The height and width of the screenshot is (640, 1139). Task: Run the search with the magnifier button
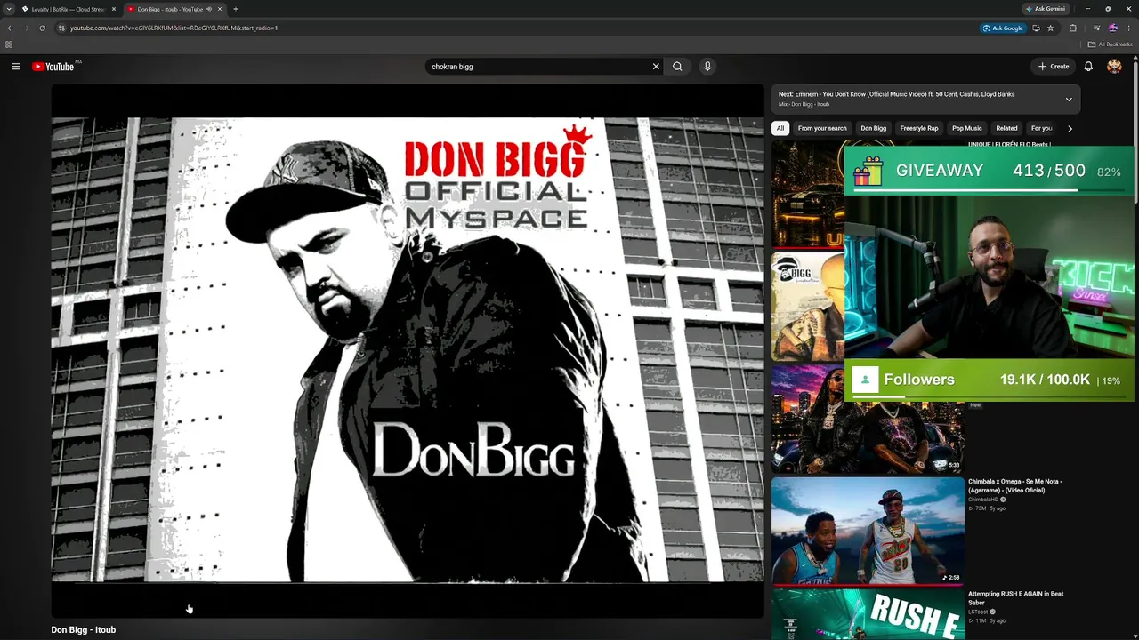677,67
